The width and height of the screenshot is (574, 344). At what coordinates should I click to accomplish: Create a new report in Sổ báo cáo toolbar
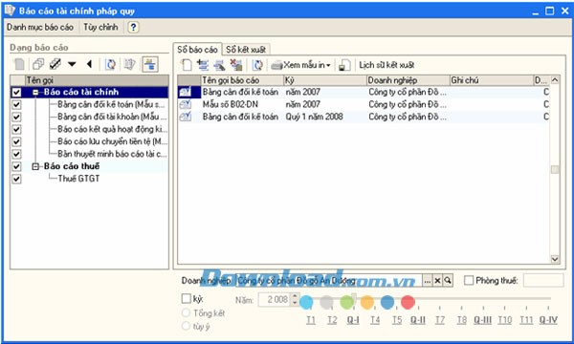[187, 65]
